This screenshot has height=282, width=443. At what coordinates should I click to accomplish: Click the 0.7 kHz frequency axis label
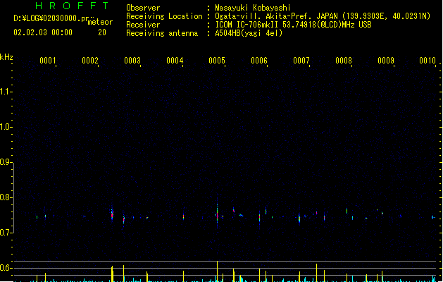(6, 233)
